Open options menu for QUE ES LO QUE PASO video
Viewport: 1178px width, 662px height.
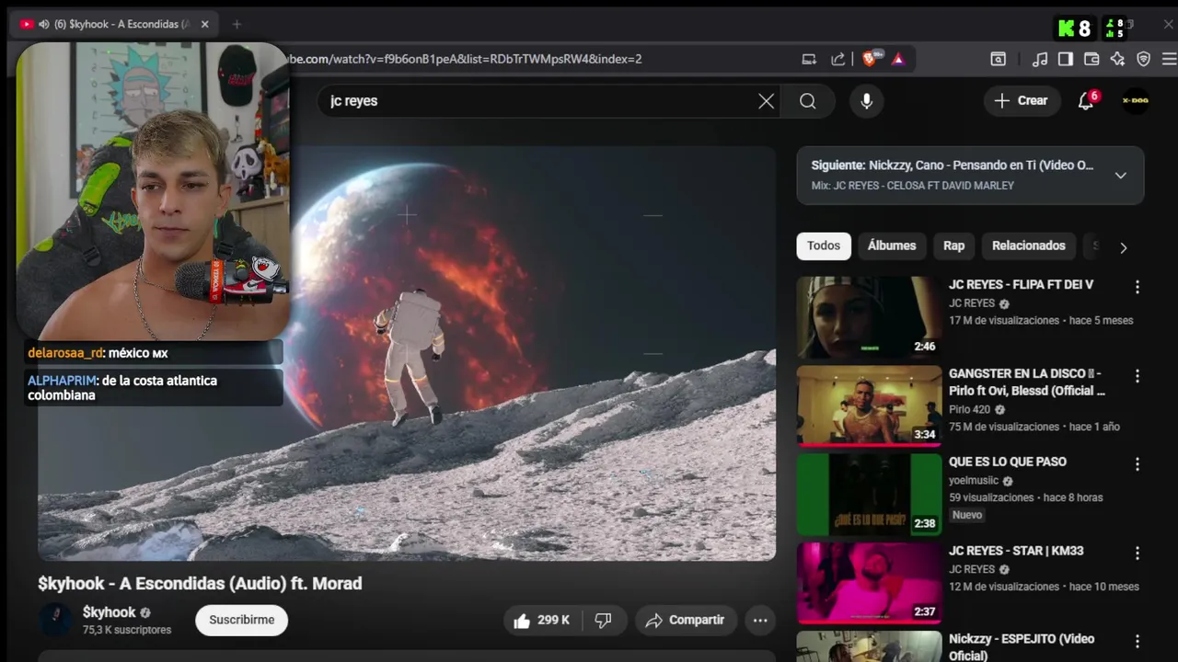[x=1138, y=464]
